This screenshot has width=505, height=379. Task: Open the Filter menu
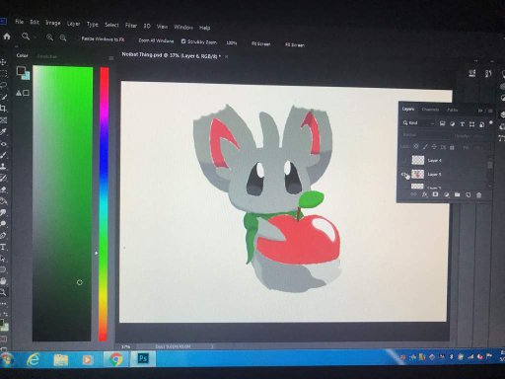coord(131,26)
